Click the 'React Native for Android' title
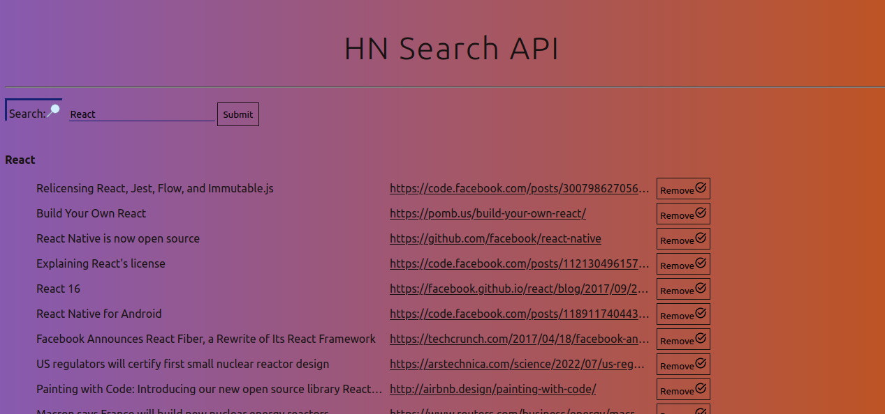 (x=99, y=314)
